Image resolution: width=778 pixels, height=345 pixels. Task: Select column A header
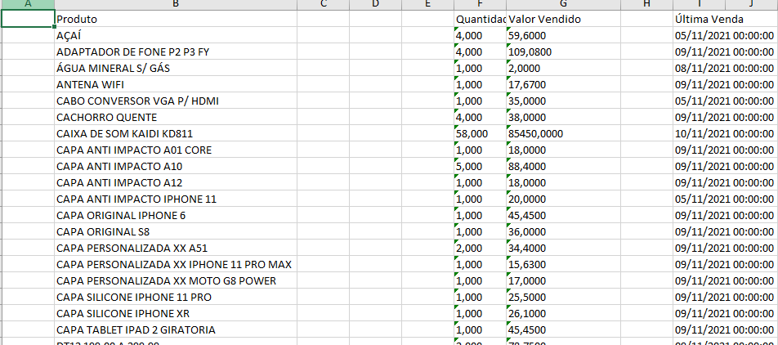(28, 4)
